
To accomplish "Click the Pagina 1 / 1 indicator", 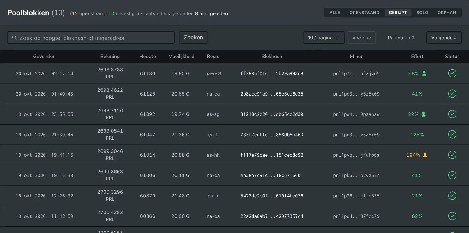I will (401, 38).
